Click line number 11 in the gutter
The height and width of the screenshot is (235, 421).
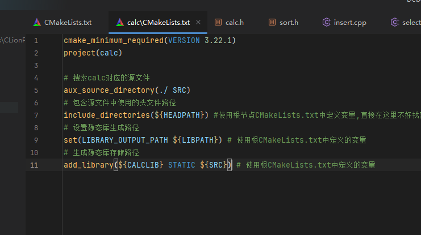pyautogui.click(x=35, y=165)
